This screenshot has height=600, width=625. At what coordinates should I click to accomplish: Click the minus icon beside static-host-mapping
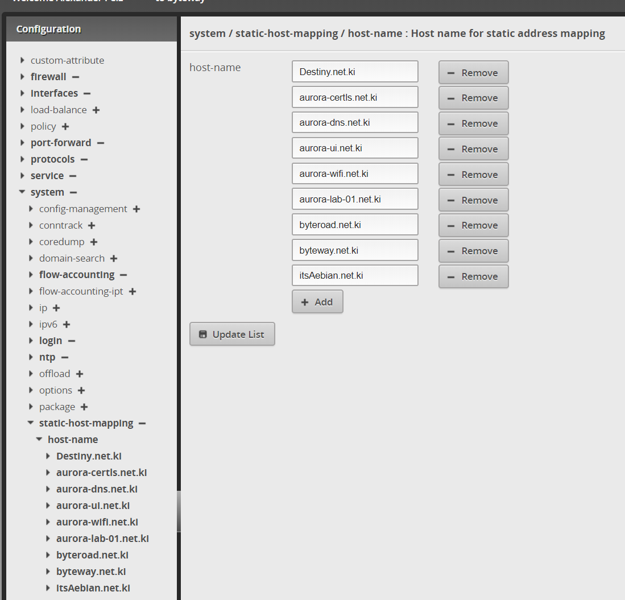[142, 423]
